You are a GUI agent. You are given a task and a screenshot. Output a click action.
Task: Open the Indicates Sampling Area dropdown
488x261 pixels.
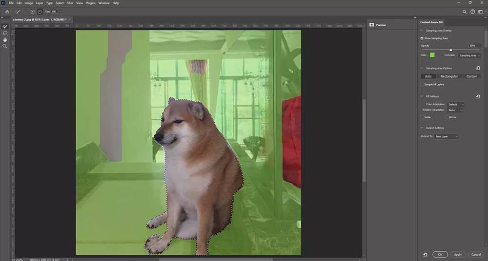469,56
